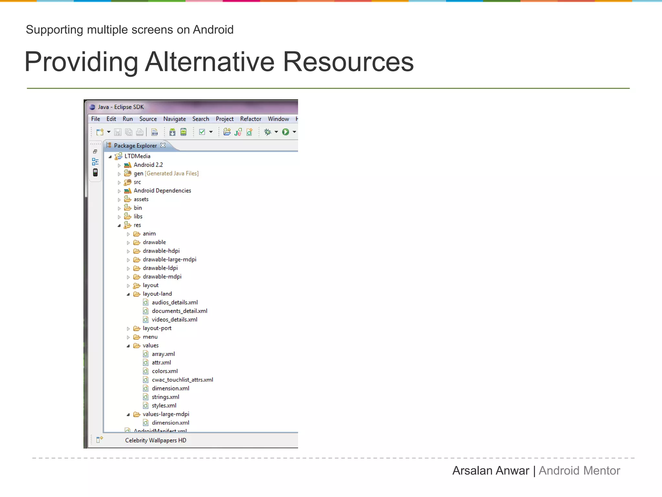The image size is (662, 497).
Task: Click the phone device icon in left trim
Action: [95, 172]
